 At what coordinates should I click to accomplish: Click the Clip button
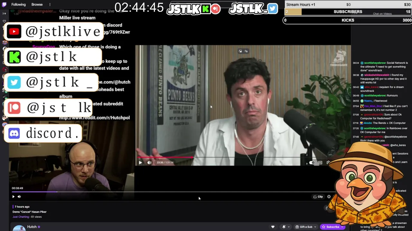tap(318, 197)
